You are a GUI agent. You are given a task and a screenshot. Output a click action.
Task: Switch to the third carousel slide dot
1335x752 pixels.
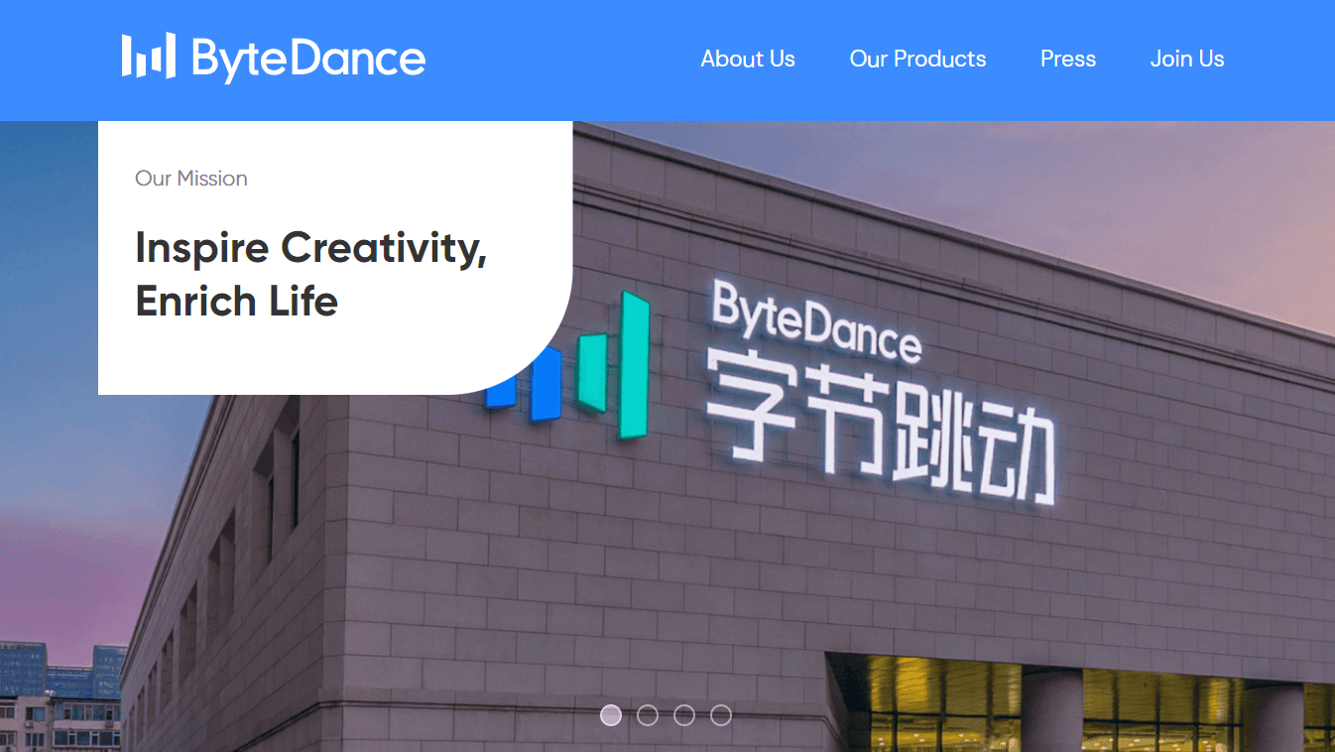coord(684,715)
